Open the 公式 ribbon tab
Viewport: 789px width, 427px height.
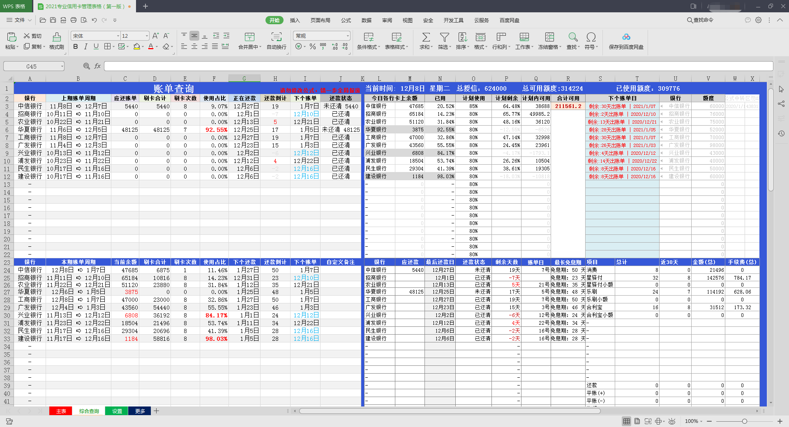pos(346,20)
